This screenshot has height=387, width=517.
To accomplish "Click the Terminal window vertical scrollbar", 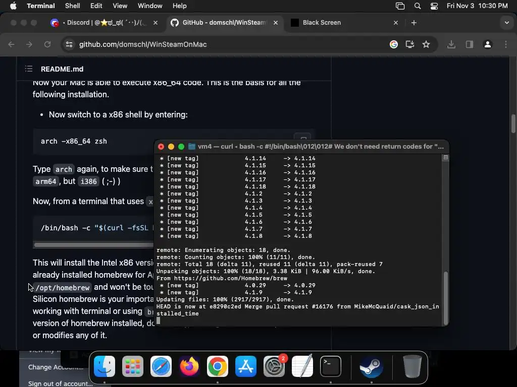I will [446, 298].
